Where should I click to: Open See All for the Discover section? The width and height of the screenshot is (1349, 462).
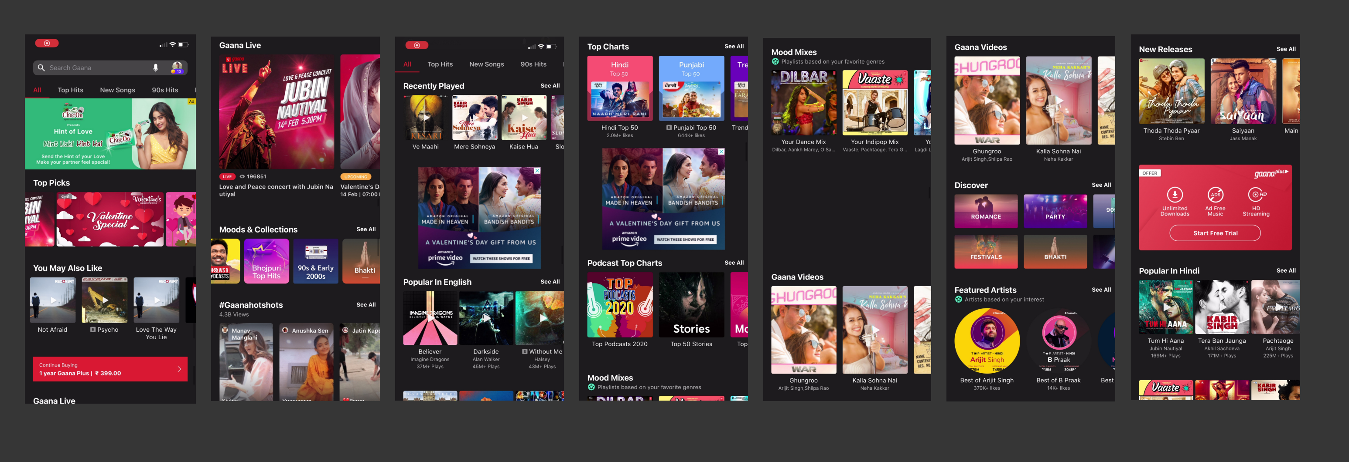(1101, 185)
